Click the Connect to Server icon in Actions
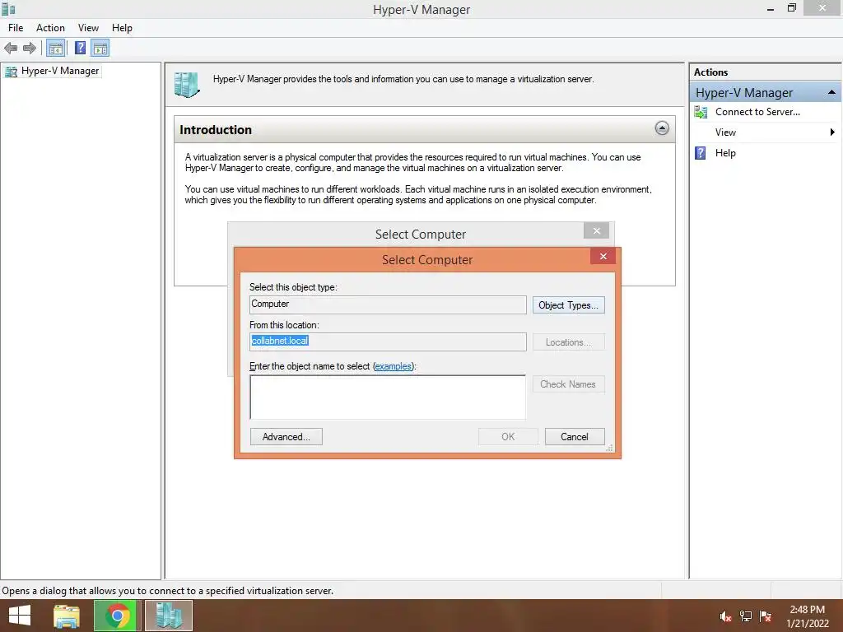The width and height of the screenshot is (843, 632). 701,112
